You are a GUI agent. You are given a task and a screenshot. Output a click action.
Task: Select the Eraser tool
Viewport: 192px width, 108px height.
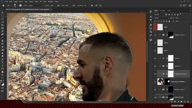2,47
